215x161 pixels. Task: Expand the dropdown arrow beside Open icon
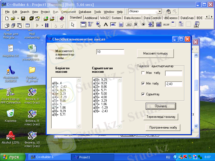coord(18,19)
